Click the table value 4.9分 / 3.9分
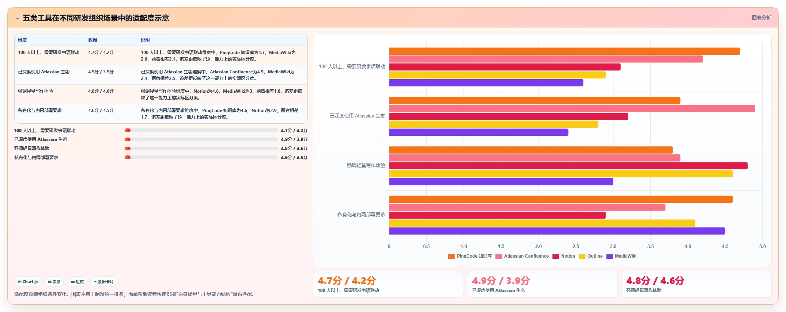Screen dimensions: 786x312 click(101, 72)
